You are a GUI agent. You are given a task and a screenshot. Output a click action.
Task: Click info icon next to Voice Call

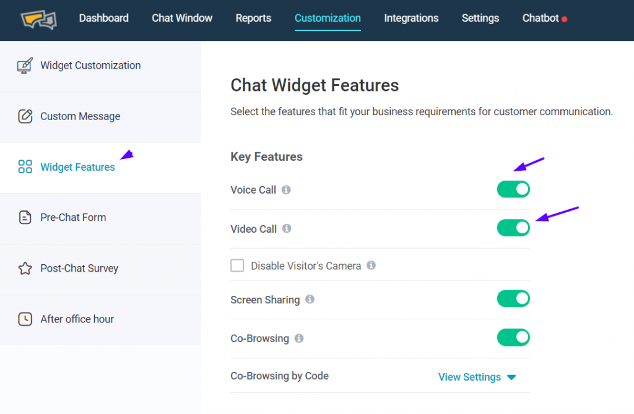[x=286, y=190]
